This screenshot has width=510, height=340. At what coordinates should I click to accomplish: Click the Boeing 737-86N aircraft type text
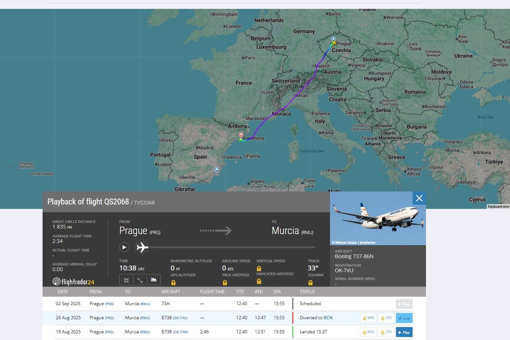[x=354, y=256]
